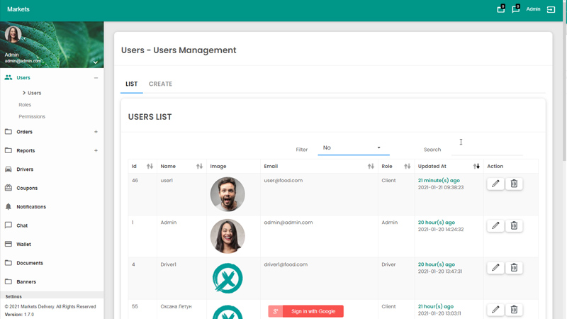The height and width of the screenshot is (319, 567).
Task: Click the admin@admin.com table email cell
Action: 288,223
